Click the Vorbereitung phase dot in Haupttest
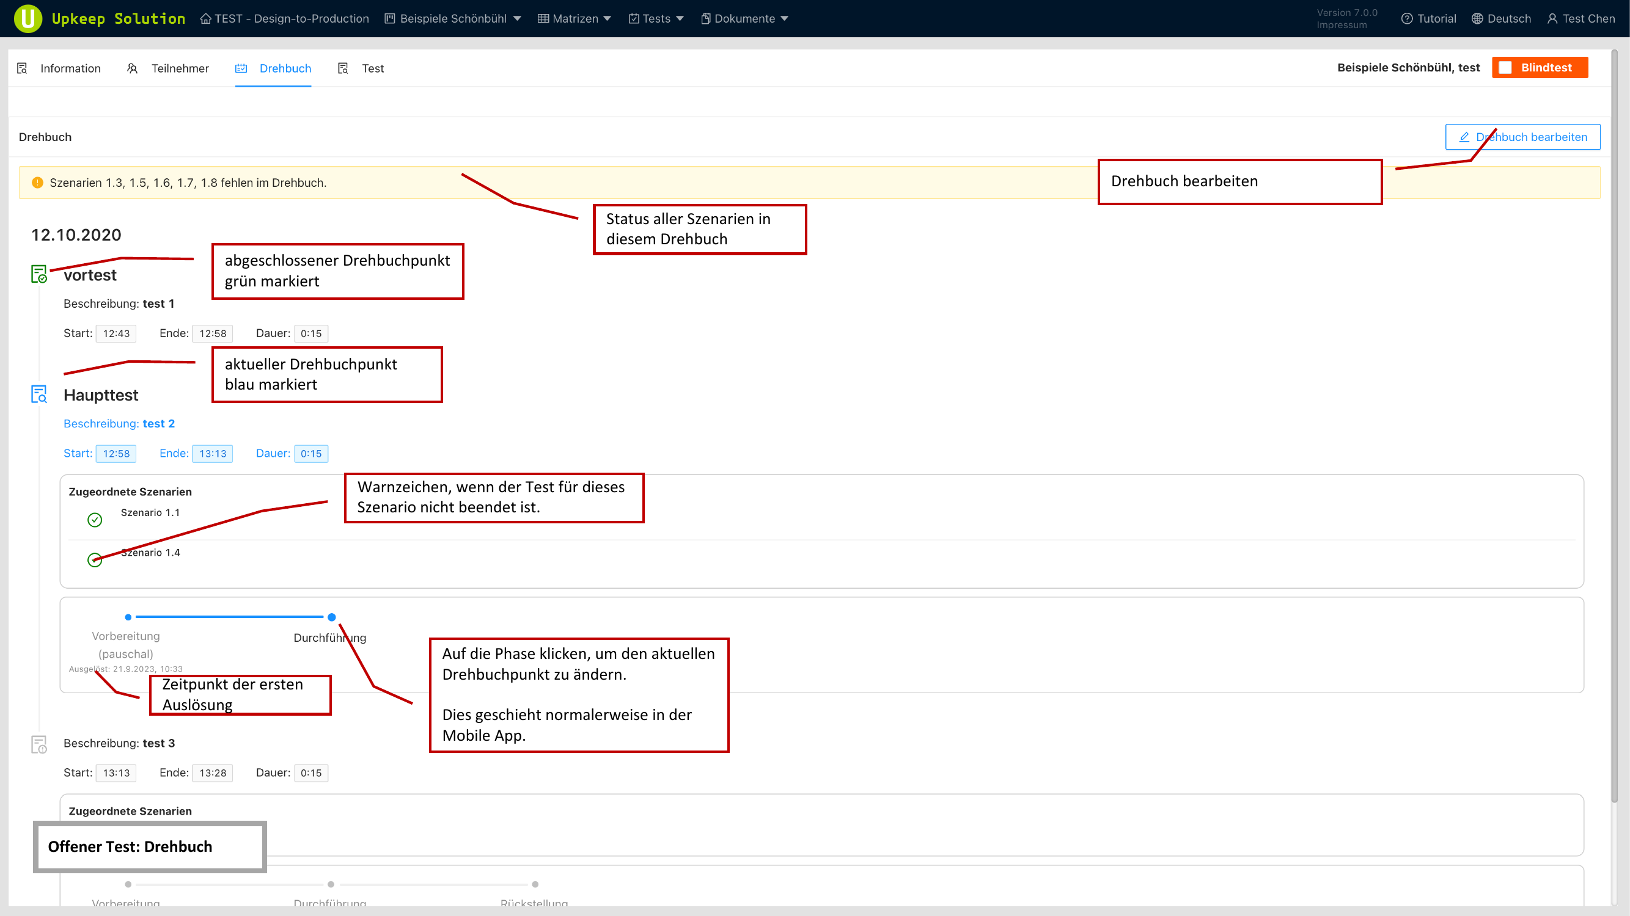The image size is (1630, 916). coord(128,617)
